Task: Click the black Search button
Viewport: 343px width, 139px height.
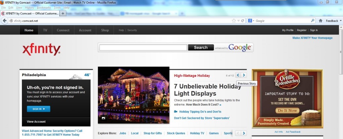Action: click(201, 47)
